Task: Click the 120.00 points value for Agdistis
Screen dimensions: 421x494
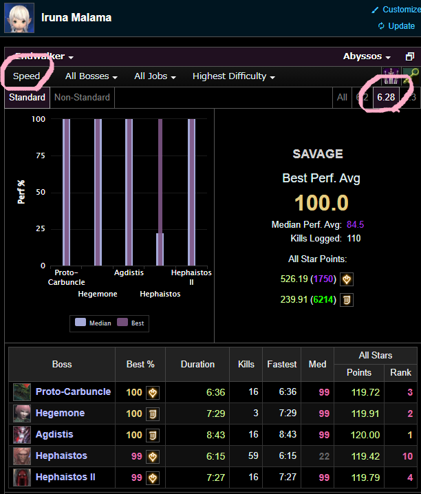Action: 365,435
